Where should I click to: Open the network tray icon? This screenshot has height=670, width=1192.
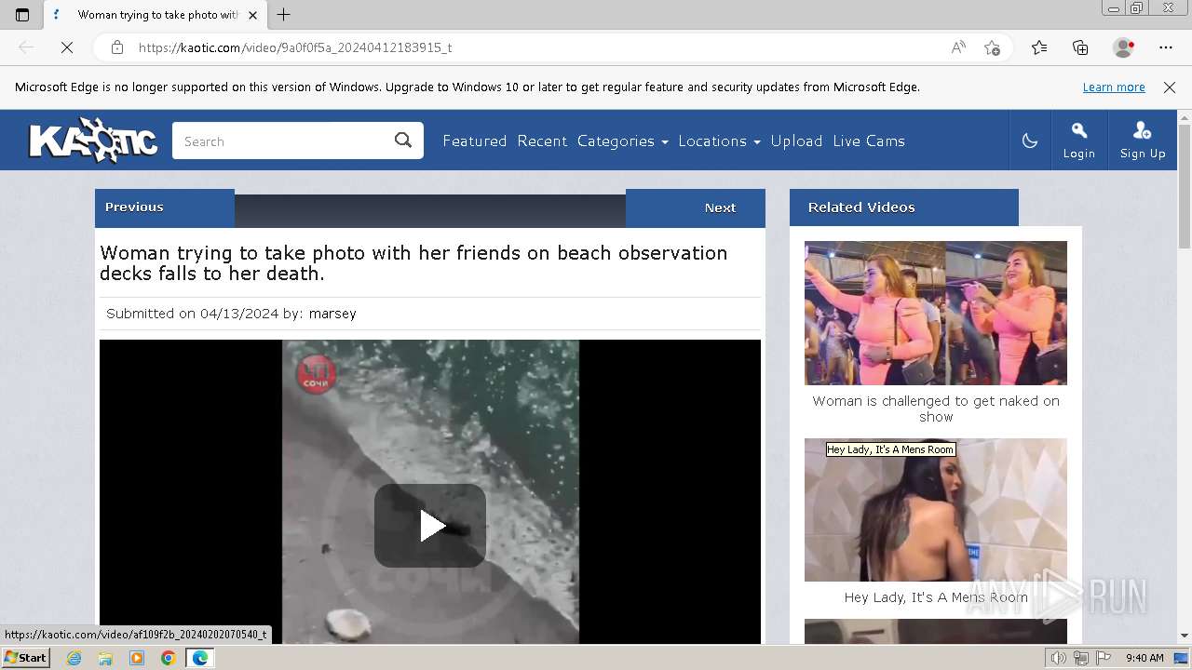pyautogui.click(x=1081, y=658)
